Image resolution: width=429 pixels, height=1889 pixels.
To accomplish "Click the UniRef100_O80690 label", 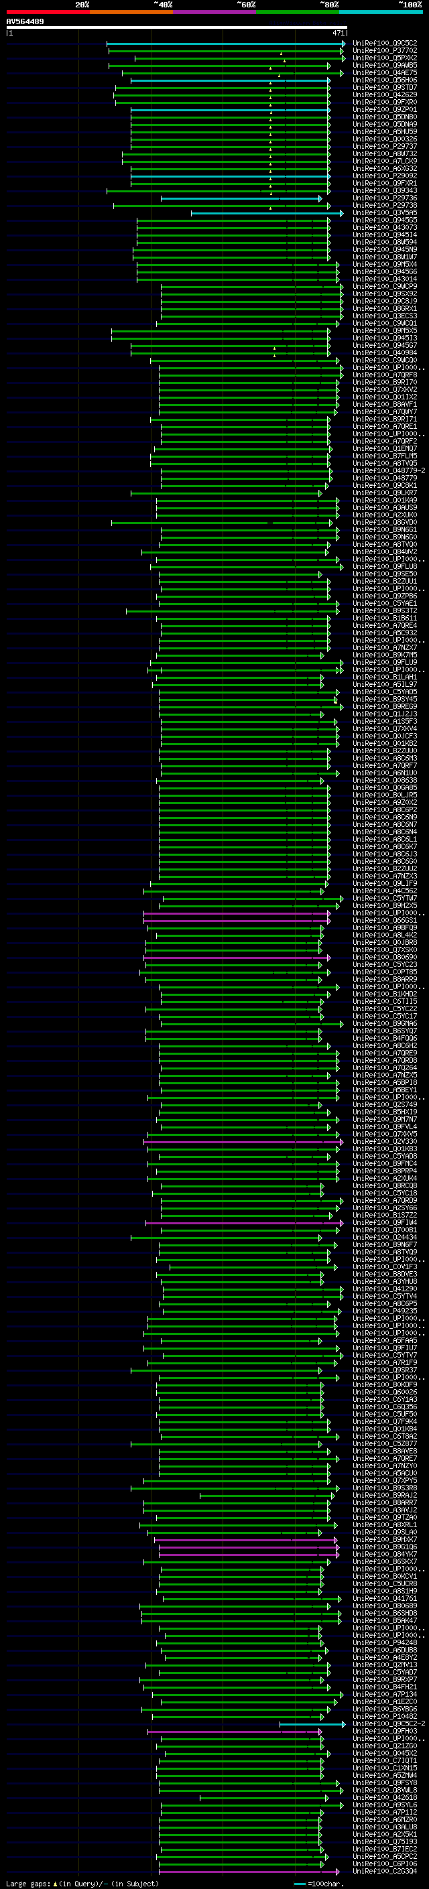I will pos(385,957).
